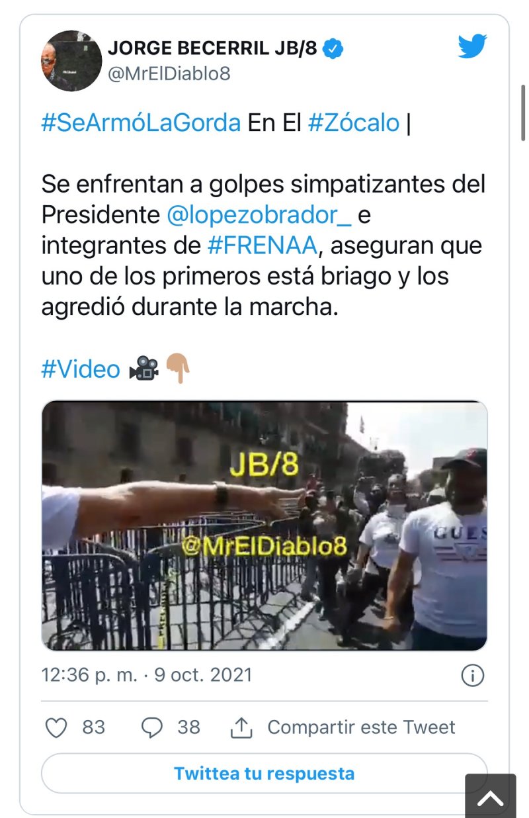Open tweet info circle icon

(472, 676)
